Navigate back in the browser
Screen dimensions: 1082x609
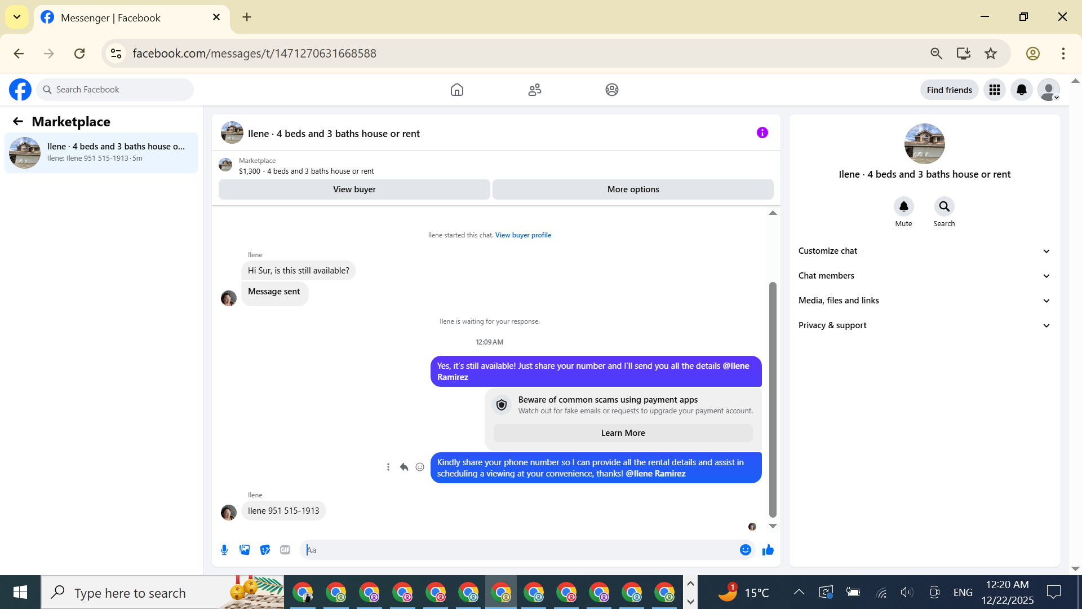[19, 54]
